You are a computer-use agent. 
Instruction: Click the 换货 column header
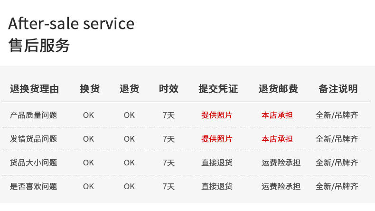[x=90, y=89]
